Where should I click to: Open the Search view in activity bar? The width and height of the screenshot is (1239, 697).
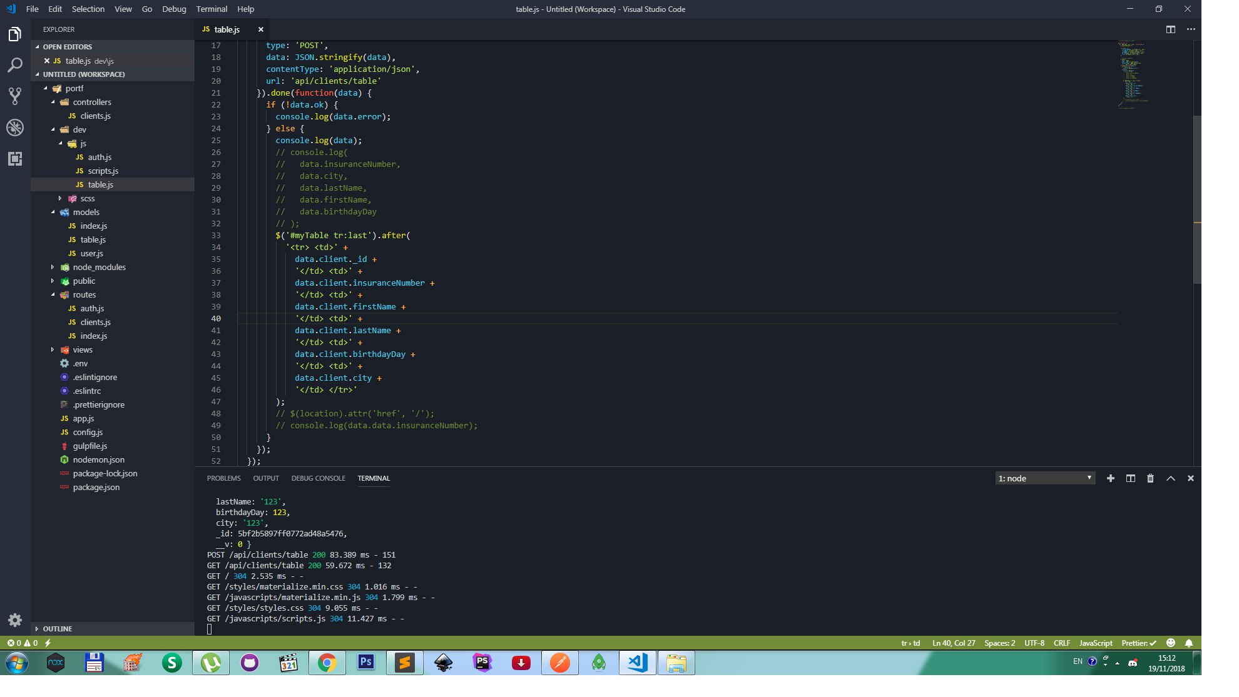click(15, 65)
